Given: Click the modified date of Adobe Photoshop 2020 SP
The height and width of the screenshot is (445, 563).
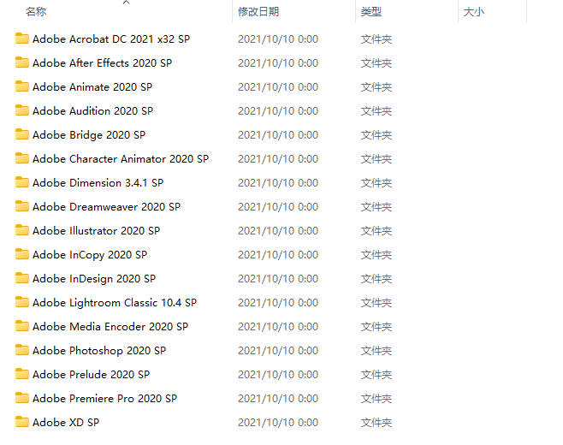Looking at the screenshot, I should pos(278,351).
